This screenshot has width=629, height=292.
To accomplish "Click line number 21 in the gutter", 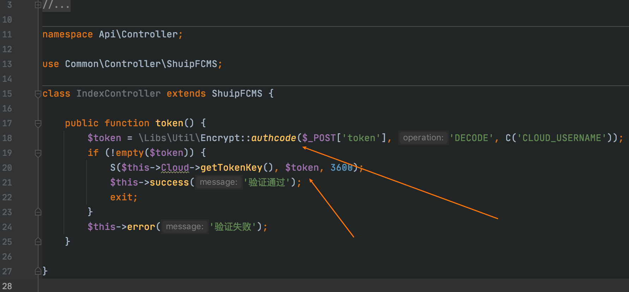I will [x=7, y=183].
